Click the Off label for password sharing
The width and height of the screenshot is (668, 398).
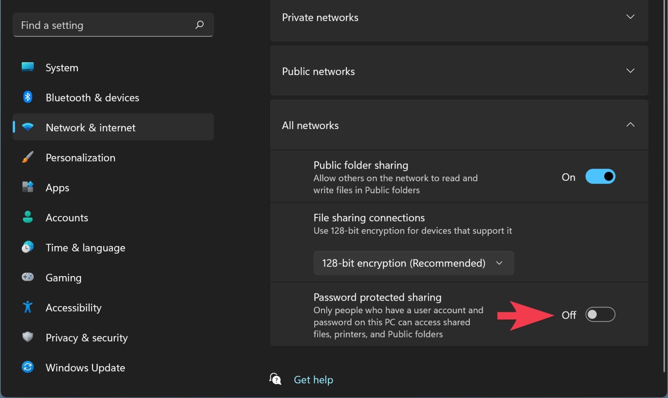569,315
